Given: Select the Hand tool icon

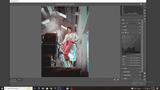Looking at the screenshot, I should (x=144, y=73).
